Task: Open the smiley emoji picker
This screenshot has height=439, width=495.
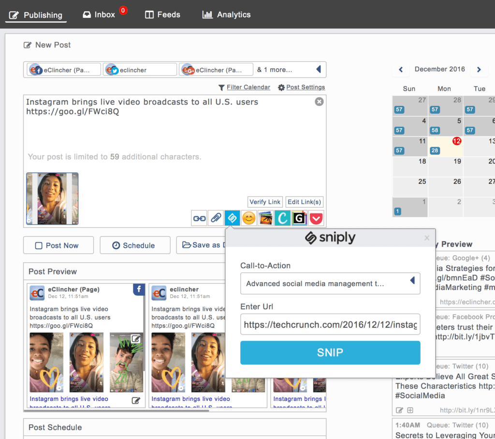Action: click(249, 218)
